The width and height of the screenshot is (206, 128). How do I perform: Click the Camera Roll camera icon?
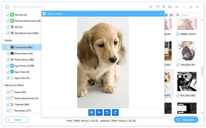pos(12,47)
